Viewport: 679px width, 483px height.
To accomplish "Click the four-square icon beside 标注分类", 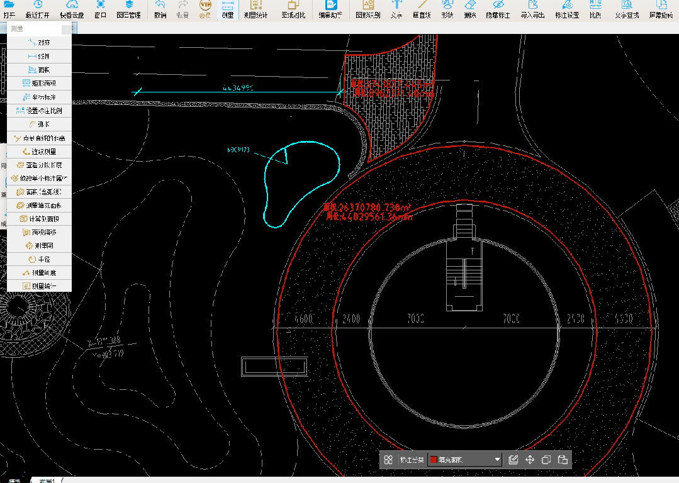I will point(388,460).
